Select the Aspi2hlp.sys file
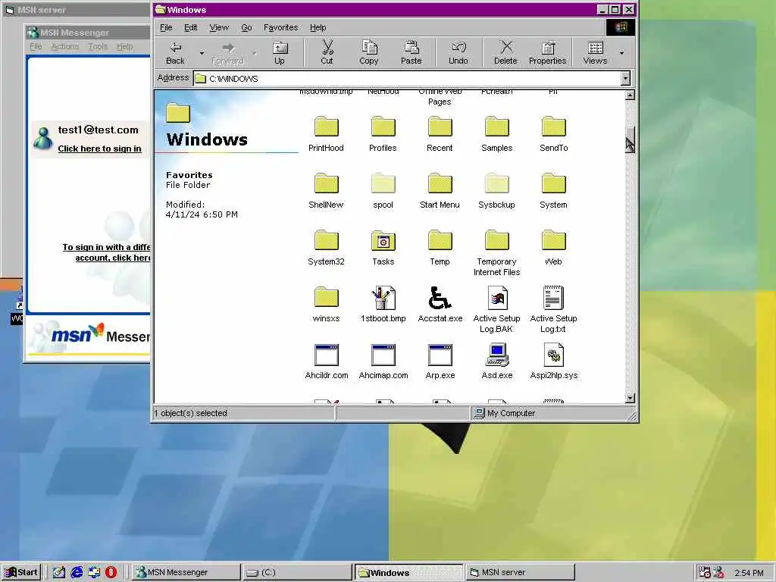 click(553, 361)
